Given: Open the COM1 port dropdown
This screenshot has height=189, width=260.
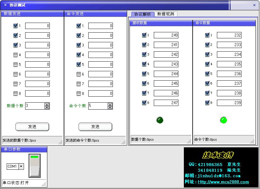Looking at the screenshot, I should pyautogui.click(x=21, y=166).
